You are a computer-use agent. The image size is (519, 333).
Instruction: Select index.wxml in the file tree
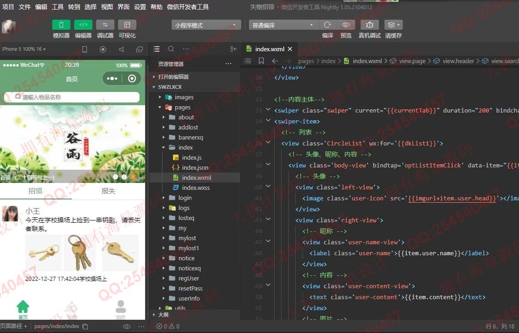pos(195,177)
